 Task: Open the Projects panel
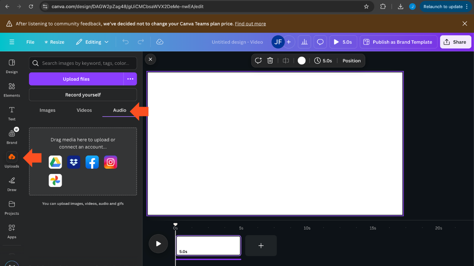11,207
